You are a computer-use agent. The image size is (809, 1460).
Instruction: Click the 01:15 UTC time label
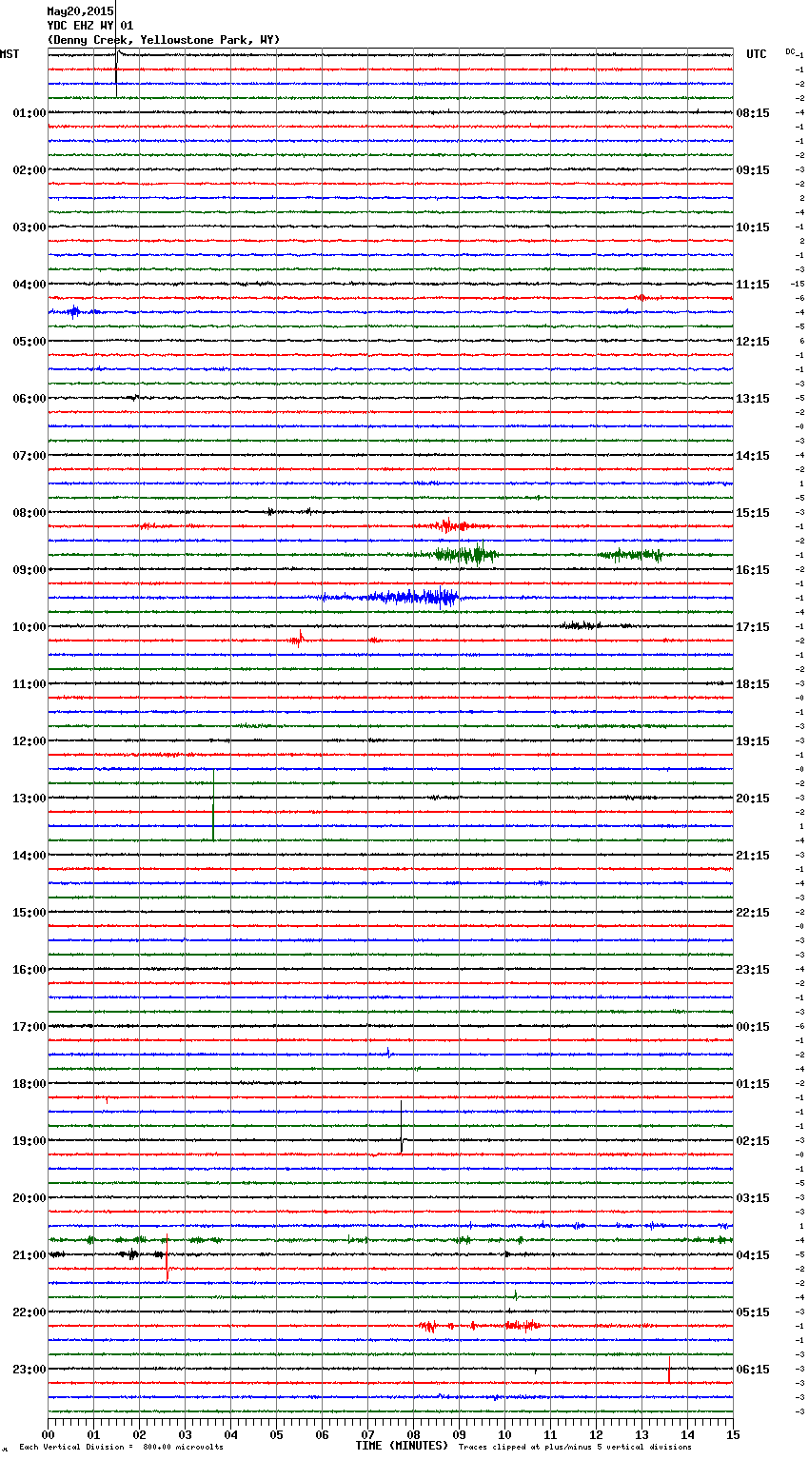[x=753, y=1084]
